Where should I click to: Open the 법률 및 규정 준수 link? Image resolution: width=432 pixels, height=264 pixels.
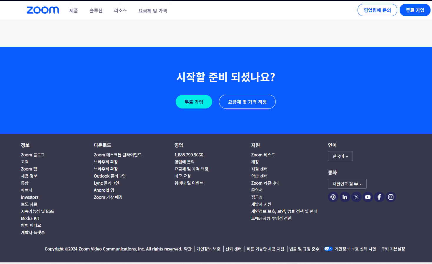click(304, 249)
